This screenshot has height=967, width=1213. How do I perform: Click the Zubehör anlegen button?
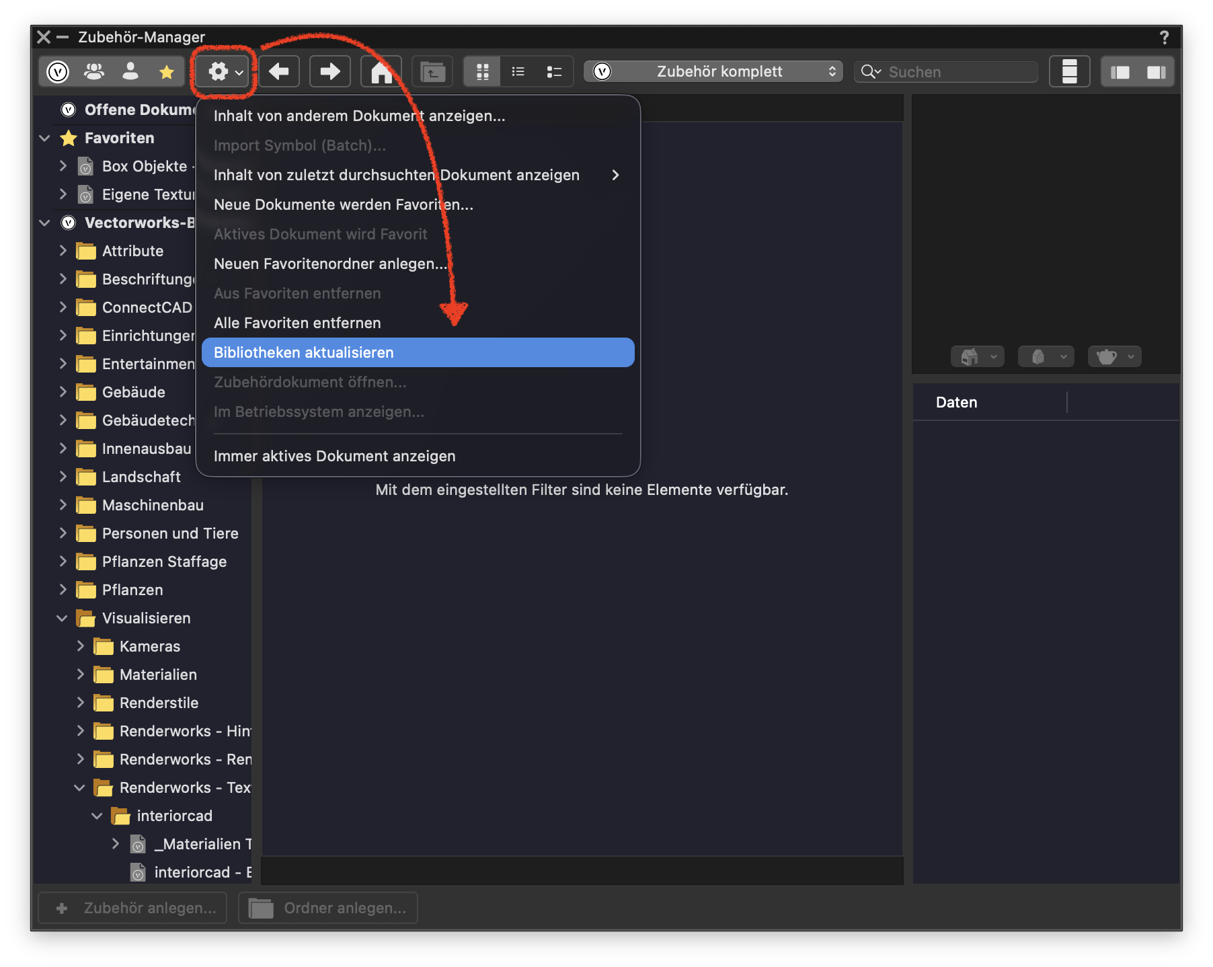tap(132, 908)
